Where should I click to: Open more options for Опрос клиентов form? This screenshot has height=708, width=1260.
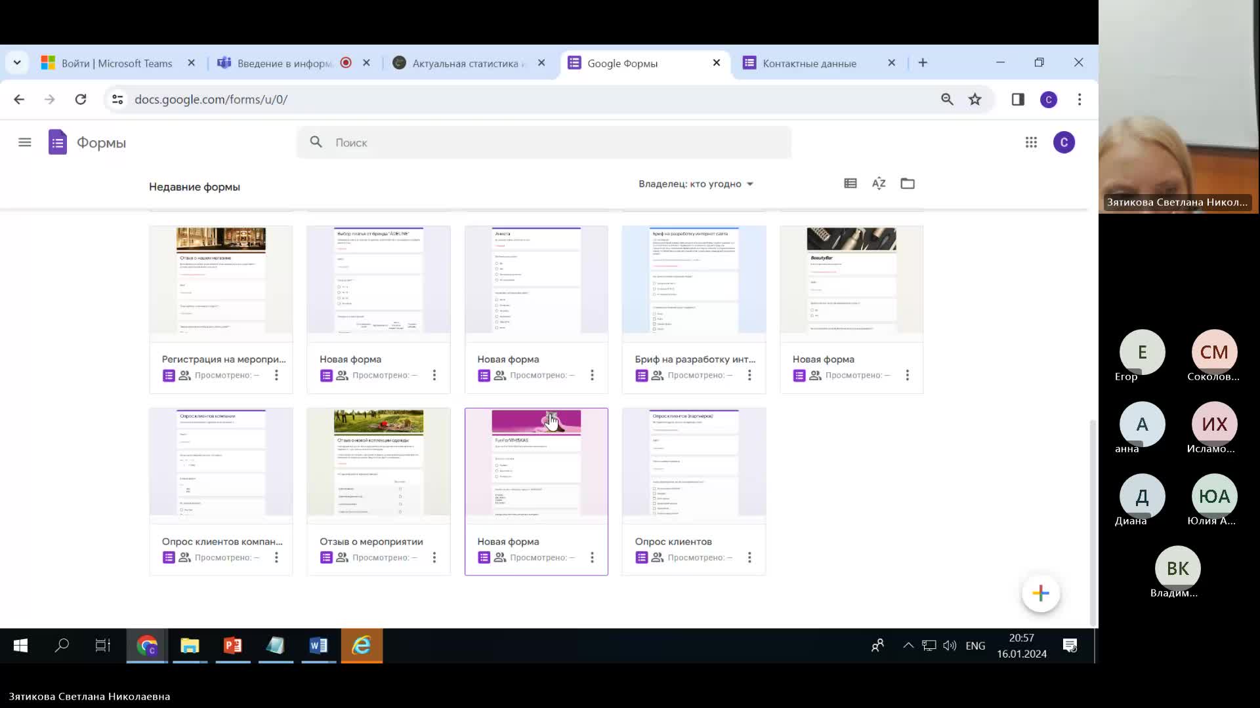(x=749, y=557)
